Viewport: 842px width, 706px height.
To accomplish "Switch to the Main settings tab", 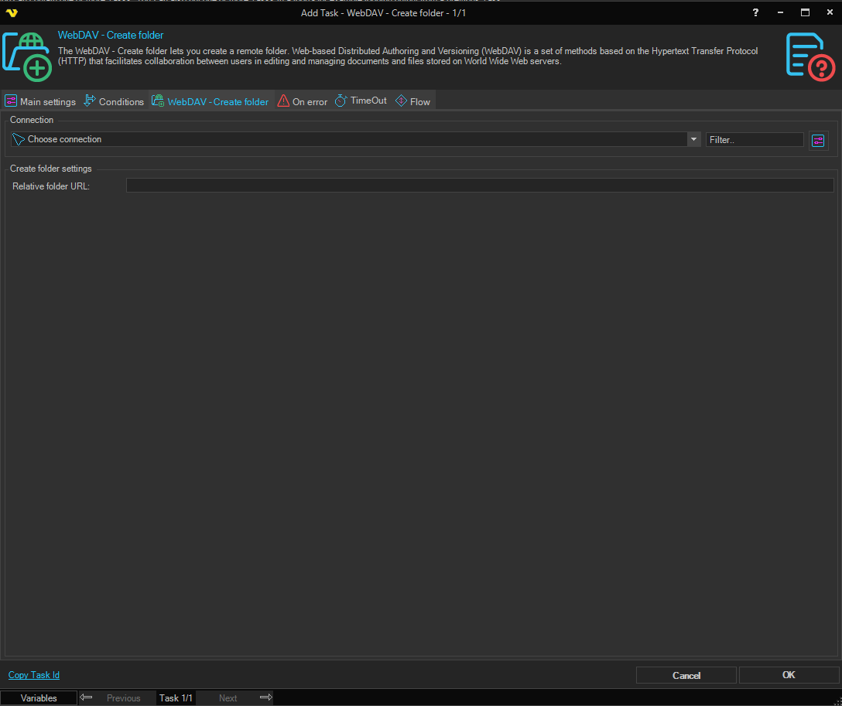I will click(x=40, y=101).
